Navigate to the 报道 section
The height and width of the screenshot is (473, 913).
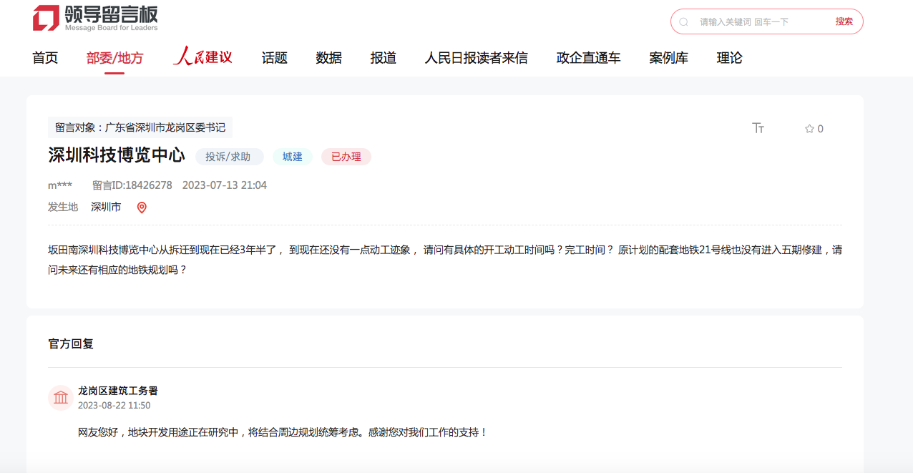(x=383, y=58)
